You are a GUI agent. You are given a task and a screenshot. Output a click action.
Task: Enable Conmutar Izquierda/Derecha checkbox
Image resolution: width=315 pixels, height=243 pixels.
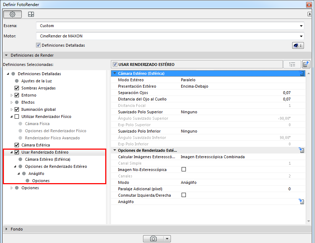(184, 195)
